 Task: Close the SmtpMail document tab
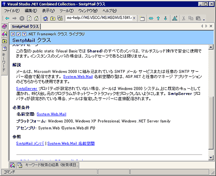coord(211,26)
